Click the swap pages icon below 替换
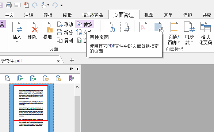214x132 pixels. (x=79, y=32)
